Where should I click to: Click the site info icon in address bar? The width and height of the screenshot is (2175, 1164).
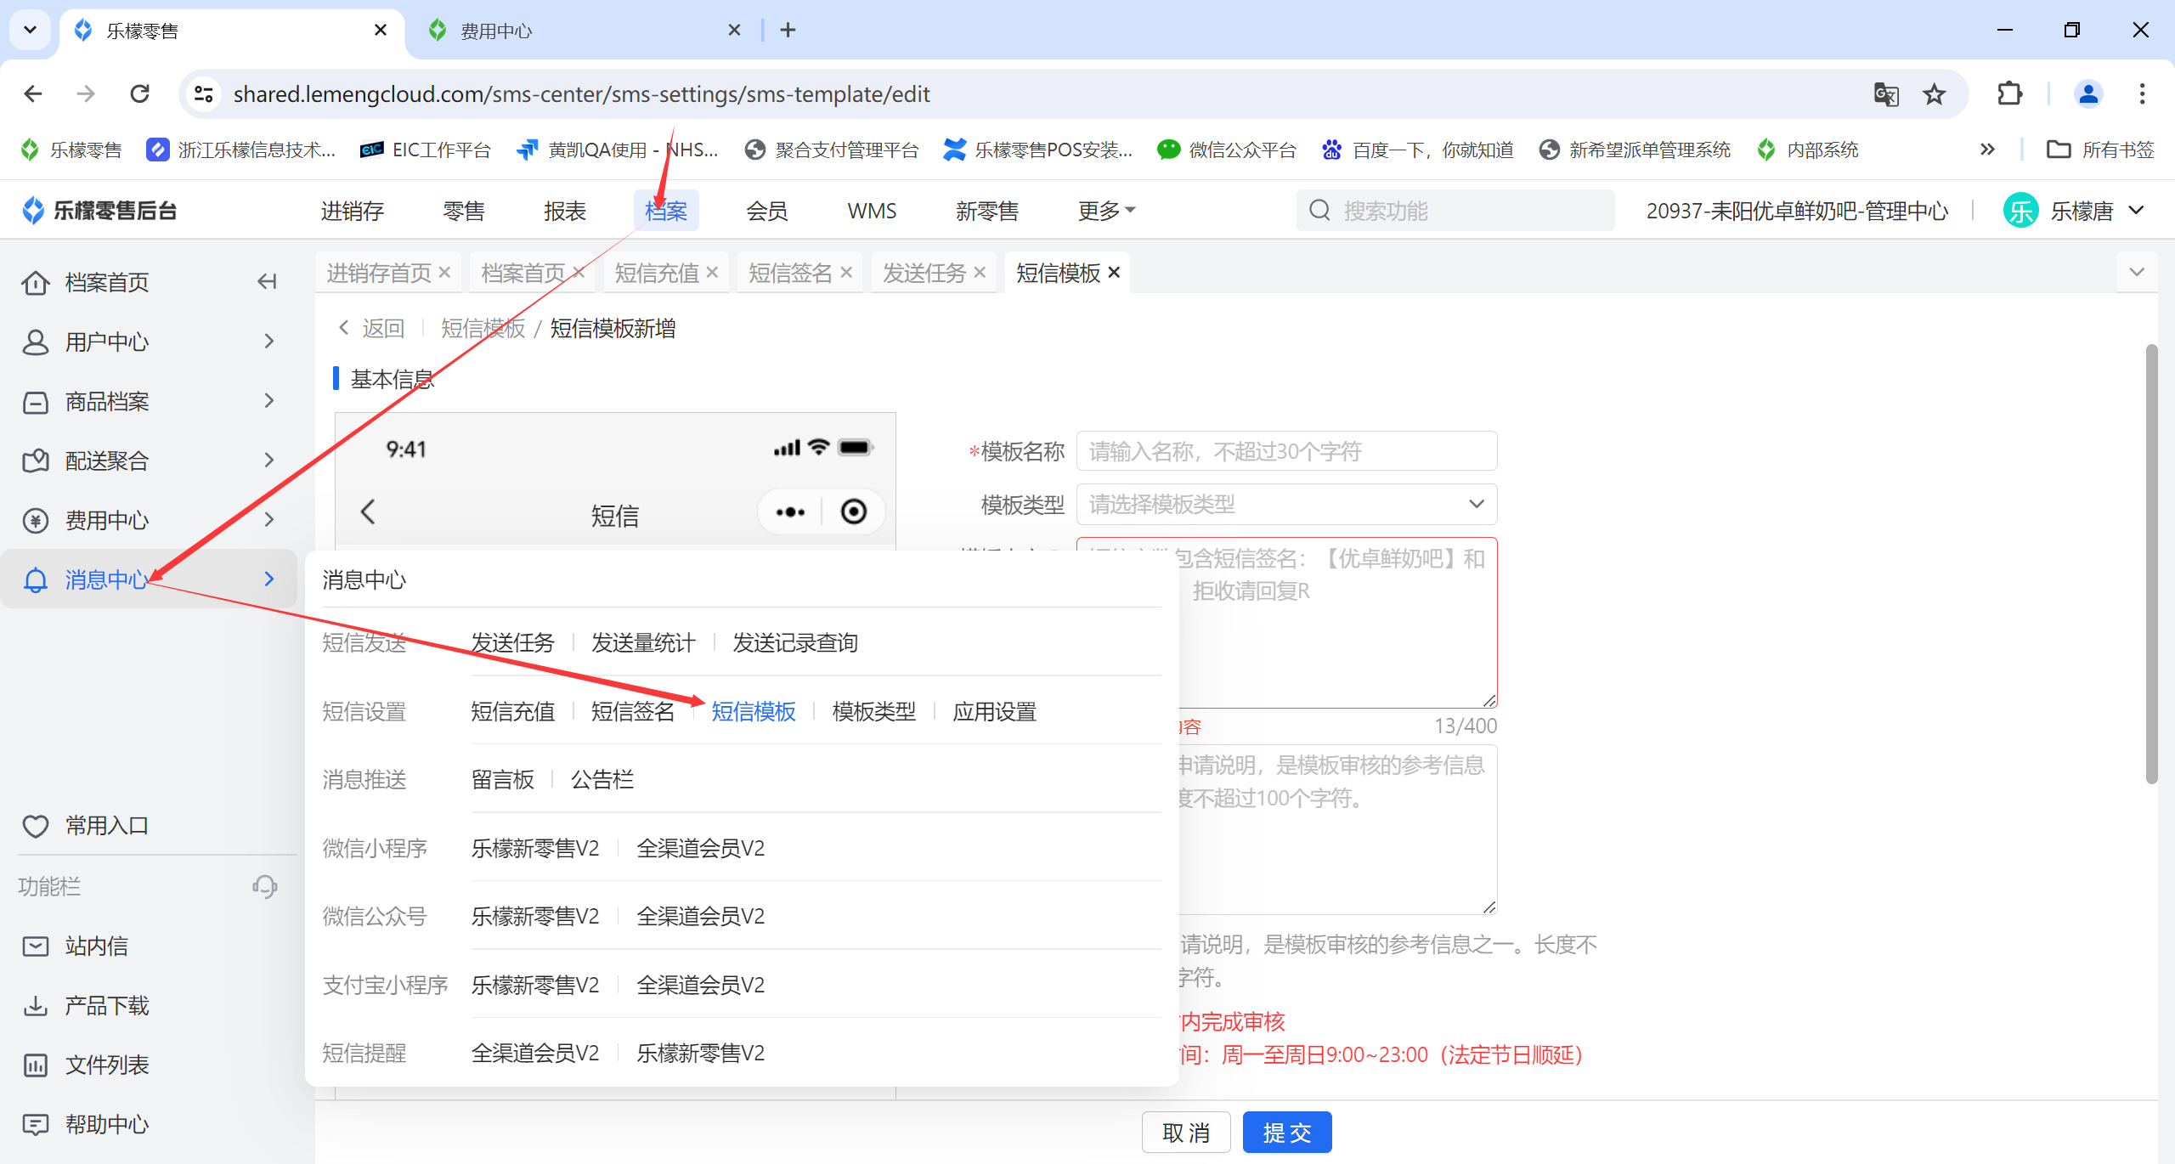point(204,93)
